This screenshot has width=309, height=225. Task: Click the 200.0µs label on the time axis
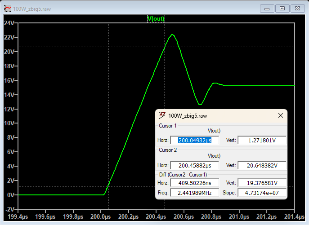tap(100, 217)
